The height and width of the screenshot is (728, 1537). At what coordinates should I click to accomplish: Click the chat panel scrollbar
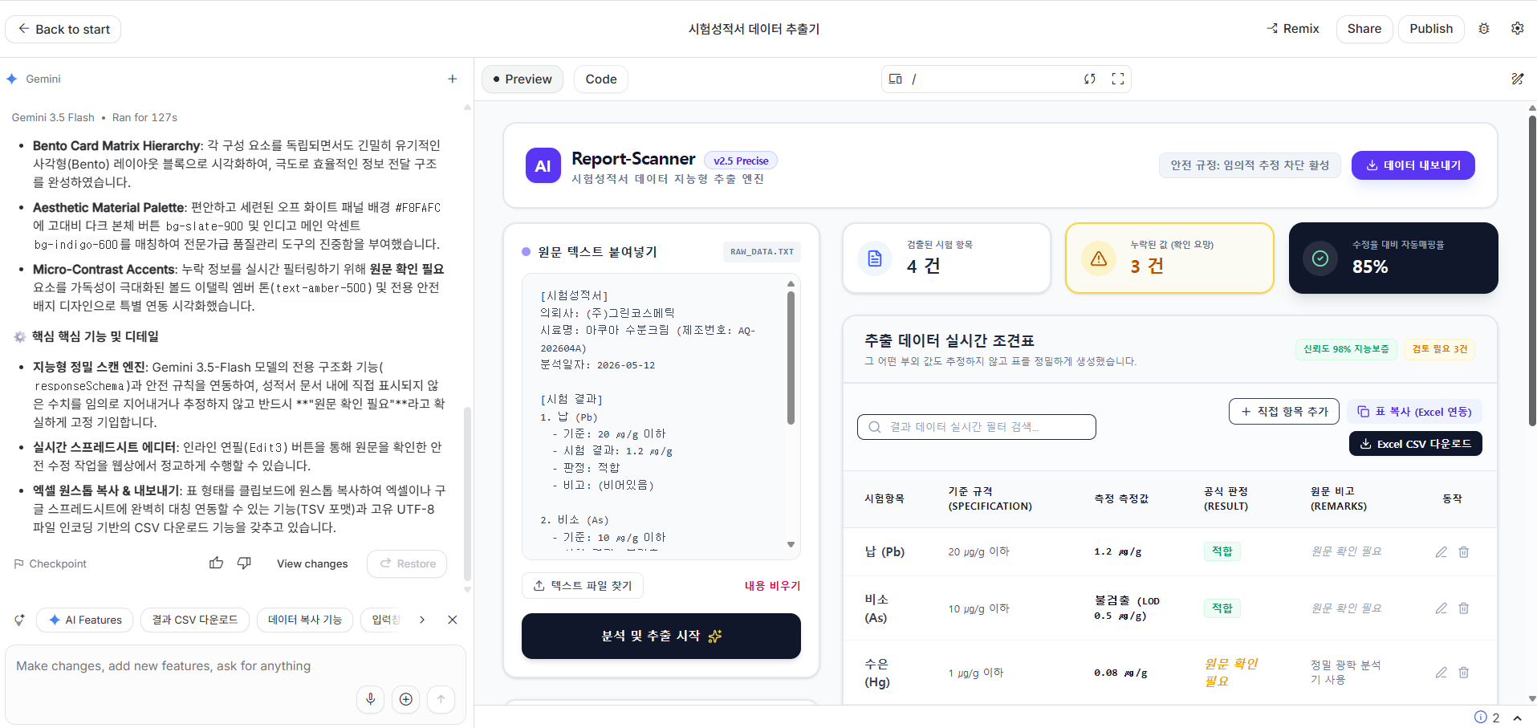tap(467, 494)
